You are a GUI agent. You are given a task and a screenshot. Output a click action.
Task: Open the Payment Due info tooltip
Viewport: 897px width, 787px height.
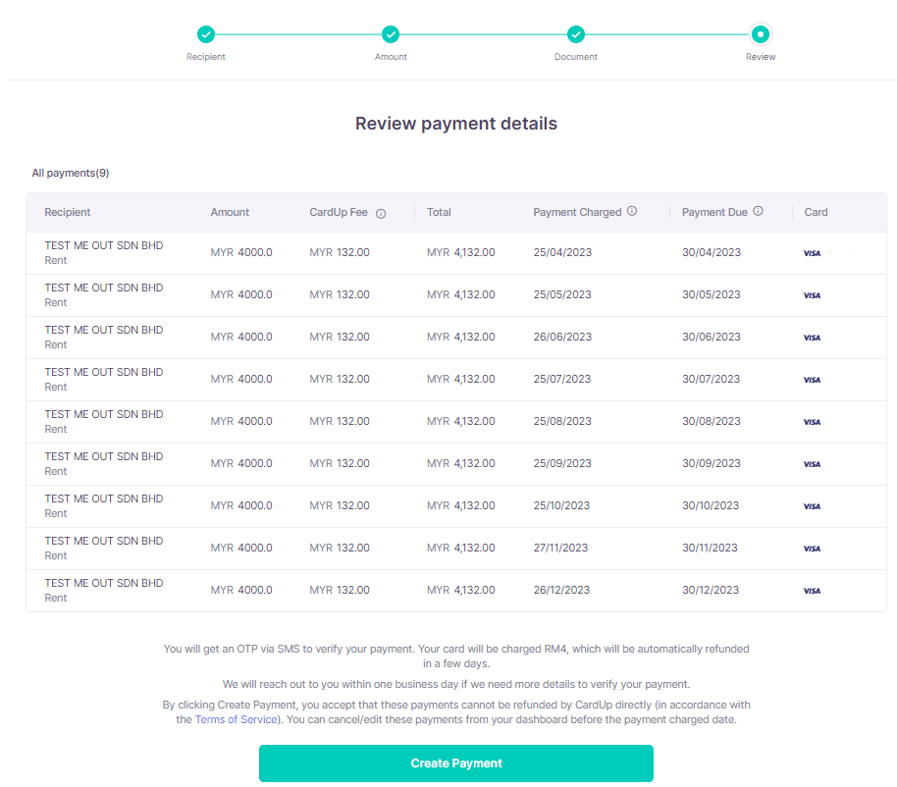[757, 211]
